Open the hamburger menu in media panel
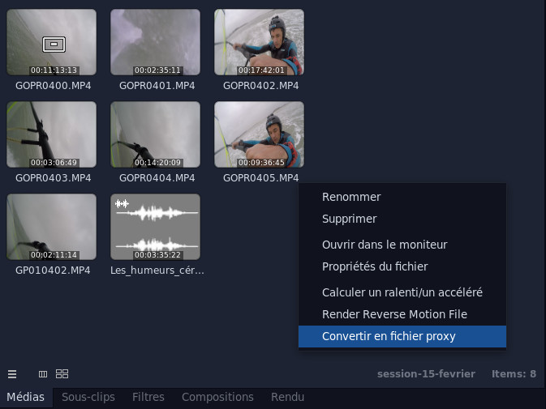This screenshot has height=409, width=546. [x=12, y=374]
